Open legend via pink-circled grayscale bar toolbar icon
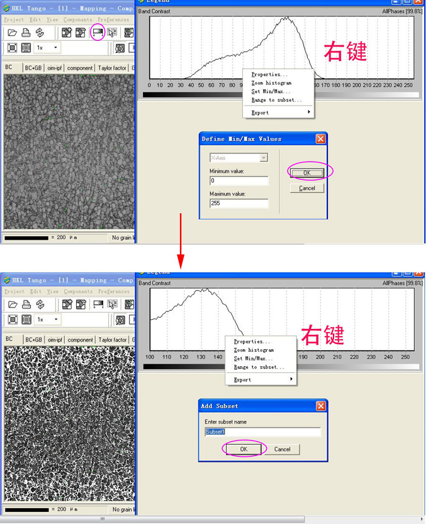Image resolution: width=428 pixels, height=524 pixels. [x=98, y=33]
